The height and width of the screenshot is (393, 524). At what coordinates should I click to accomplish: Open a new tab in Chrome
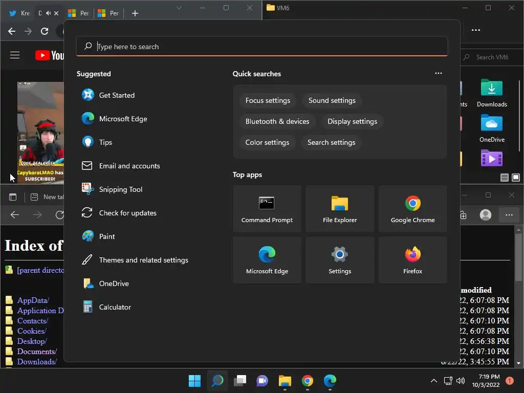(x=135, y=13)
